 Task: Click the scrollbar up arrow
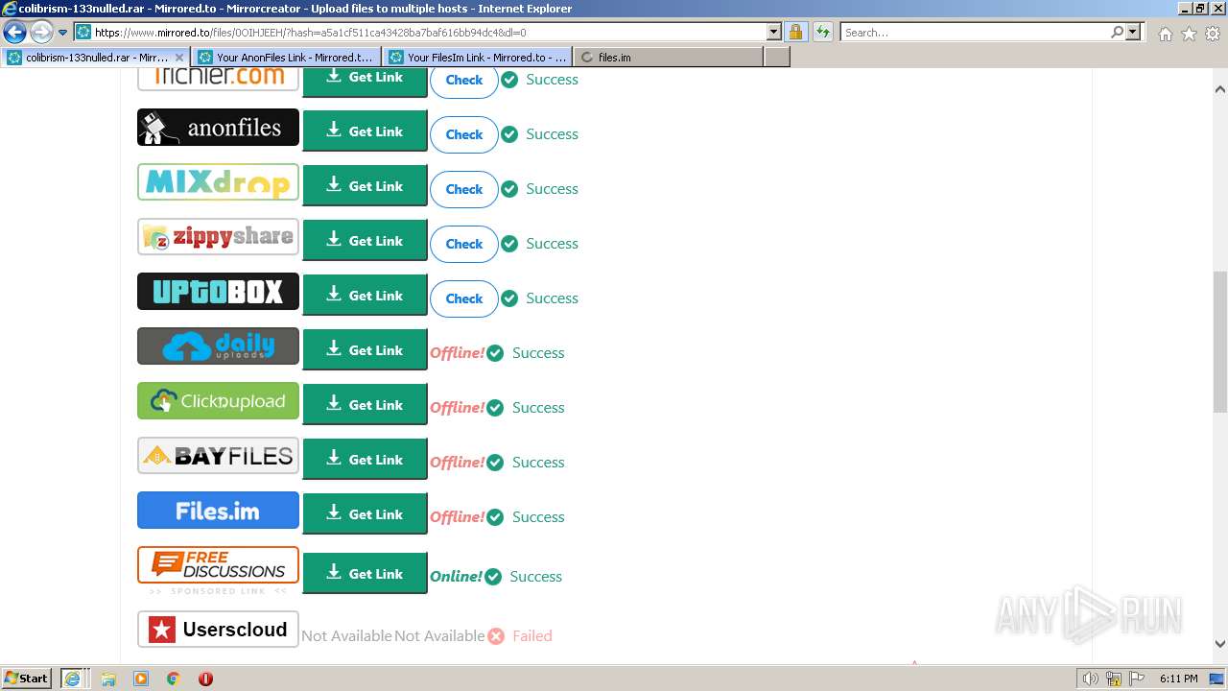(1220, 89)
